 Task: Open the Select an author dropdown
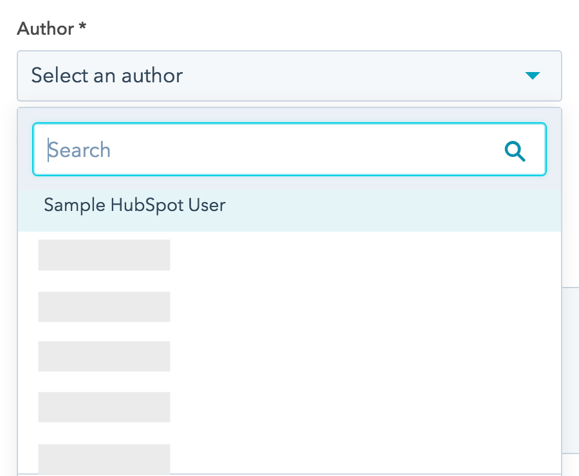289,76
